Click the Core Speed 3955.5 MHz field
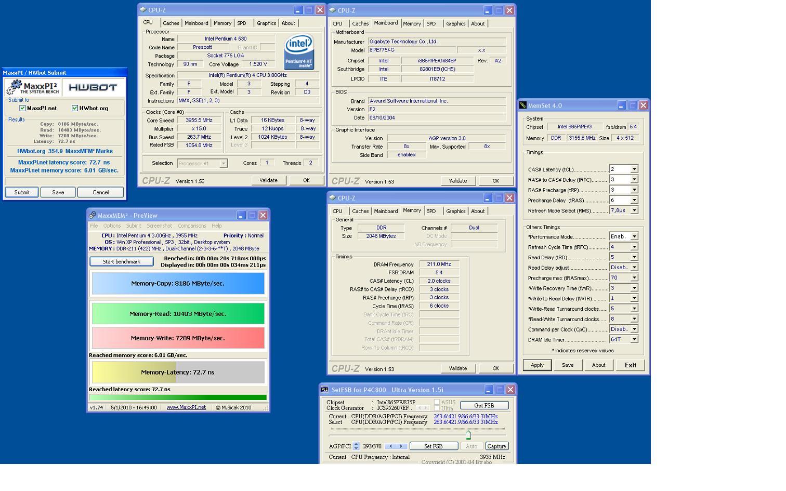This screenshot has width=786, height=491. 199,120
